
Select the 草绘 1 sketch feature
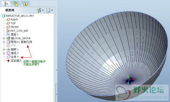[12, 35]
